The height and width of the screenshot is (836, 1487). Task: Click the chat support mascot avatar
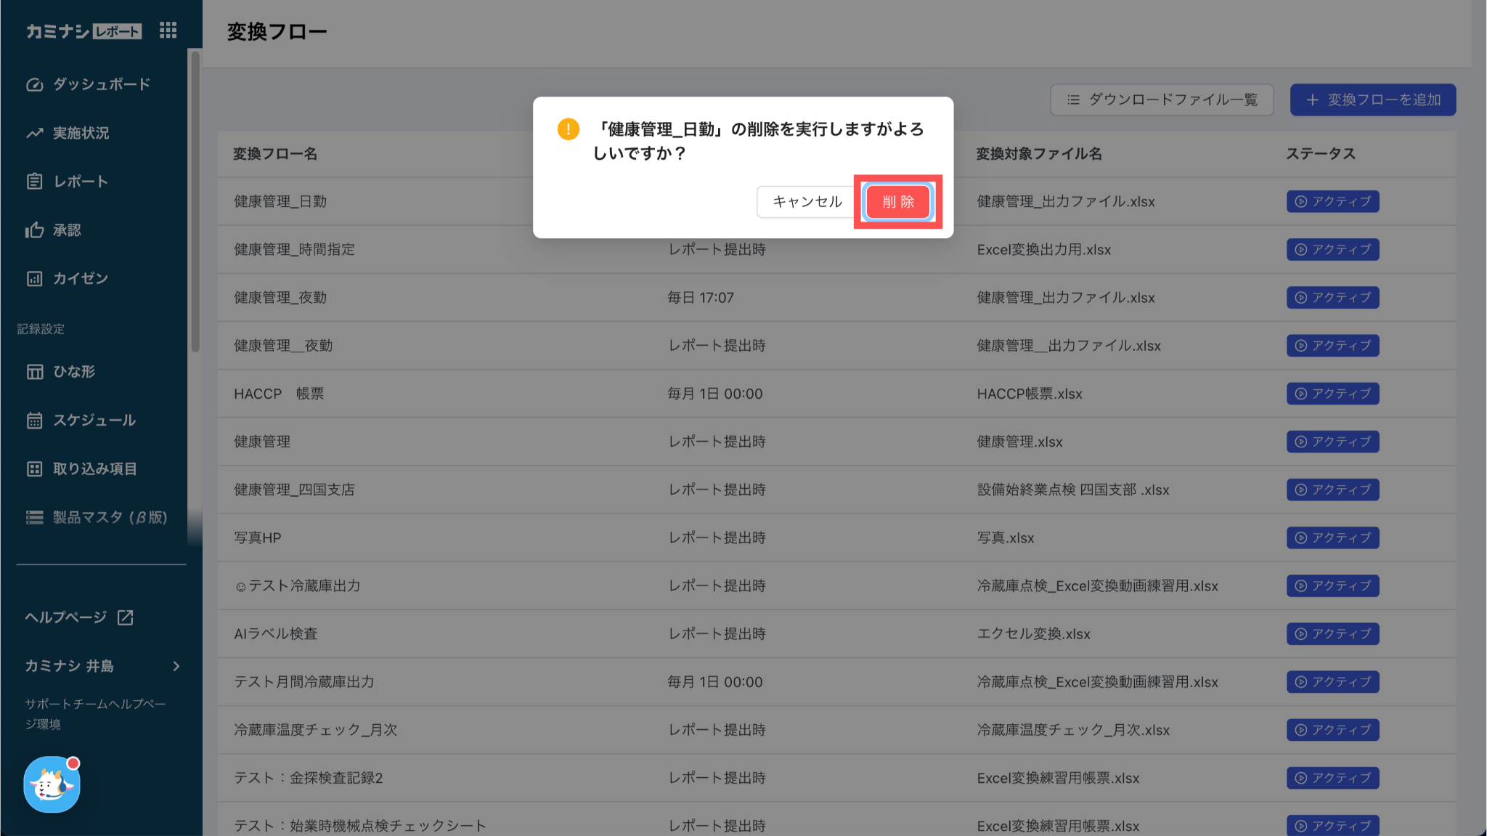pos(52,784)
